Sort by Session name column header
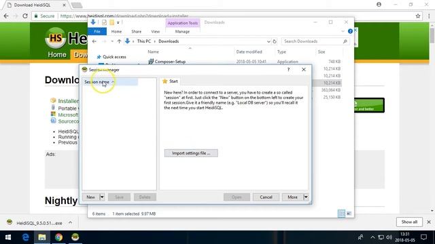This screenshot has width=435, height=244. click(x=110, y=82)
